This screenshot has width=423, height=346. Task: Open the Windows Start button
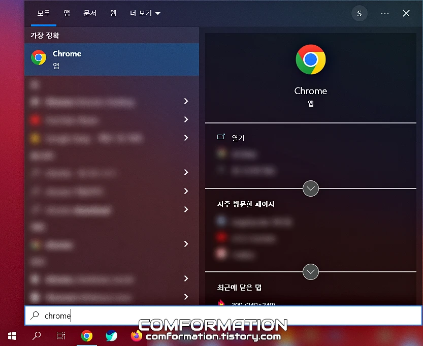click(x=12, y=336)
